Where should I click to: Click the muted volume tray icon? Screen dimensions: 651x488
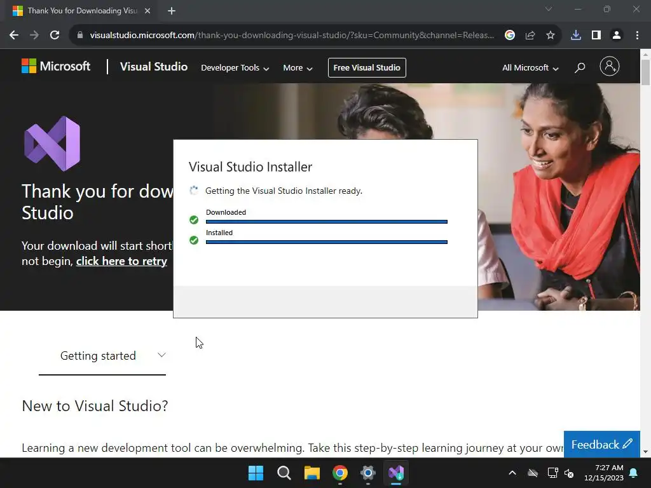point(569,473)
